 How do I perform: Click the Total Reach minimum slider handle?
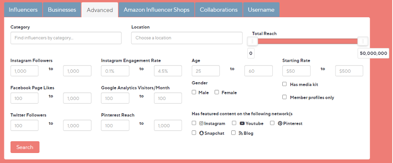point(253,41)
